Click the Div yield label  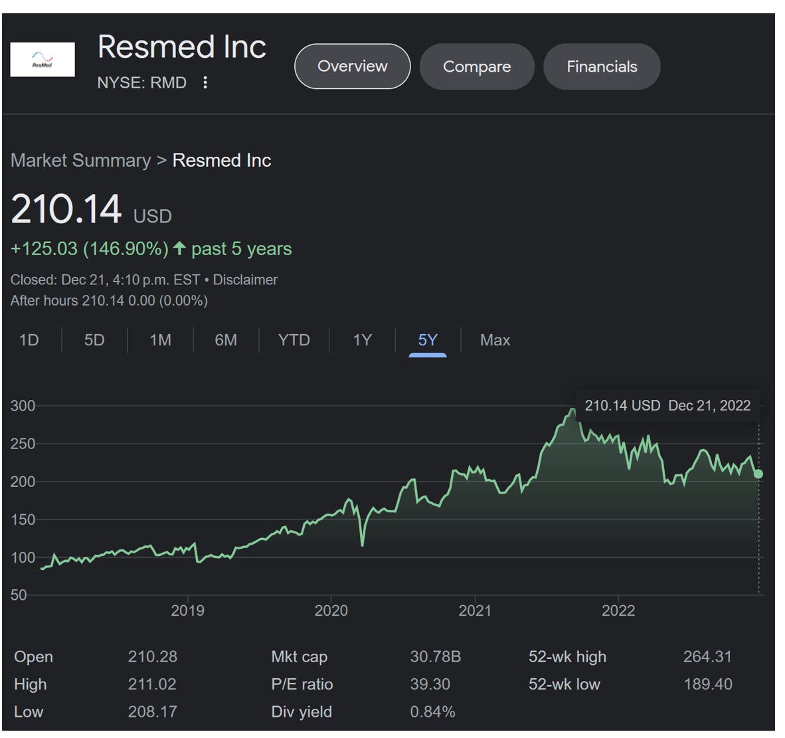coord(302,711)
